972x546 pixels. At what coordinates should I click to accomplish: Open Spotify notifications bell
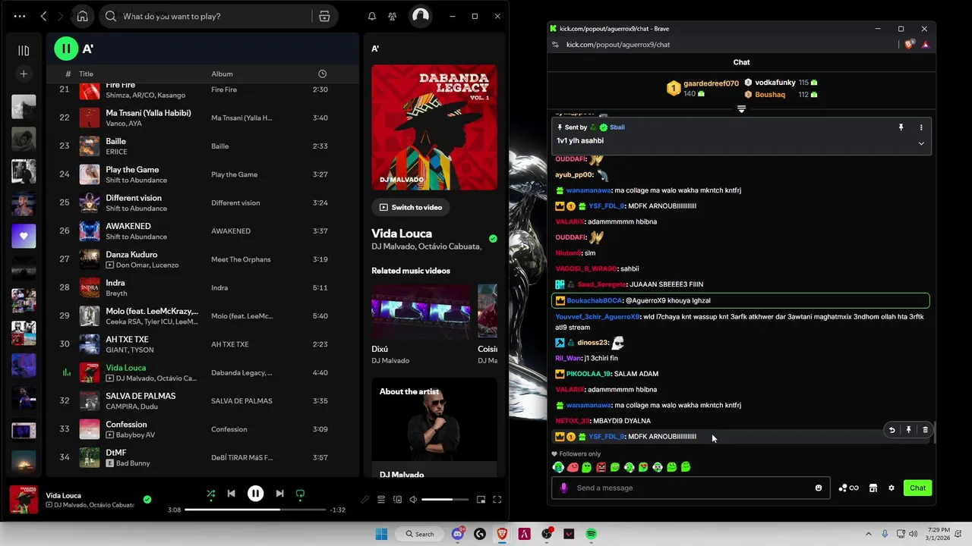[x=372, y=16]
